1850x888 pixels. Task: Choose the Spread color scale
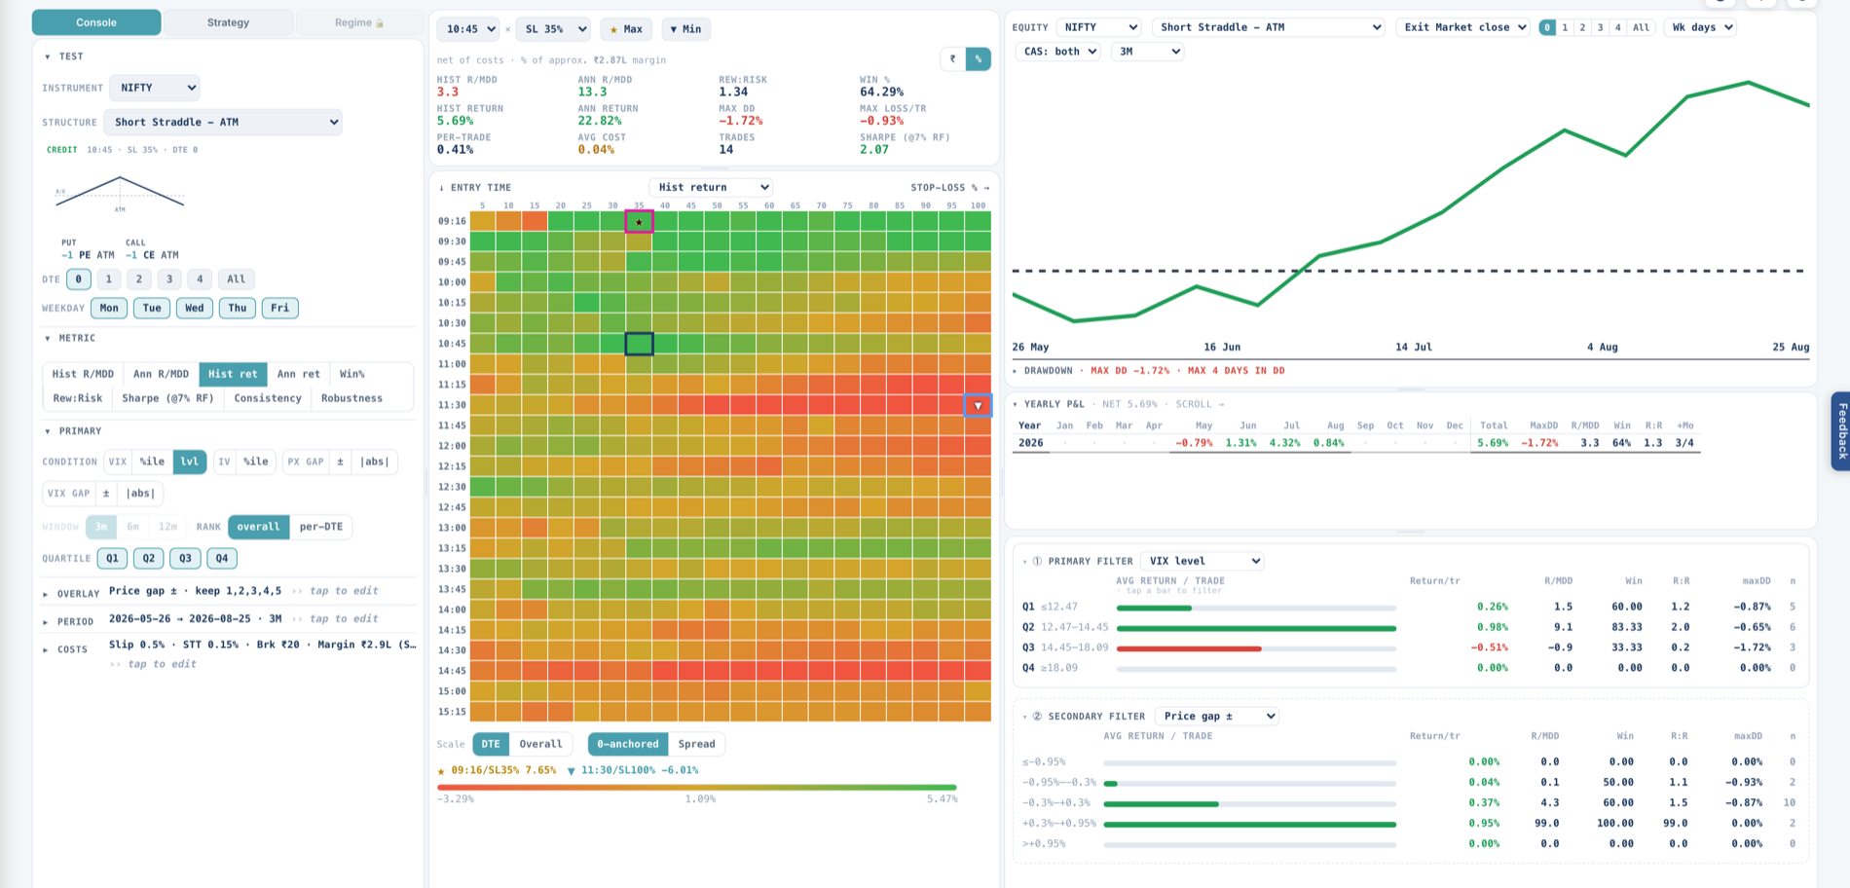pos(696,744)
